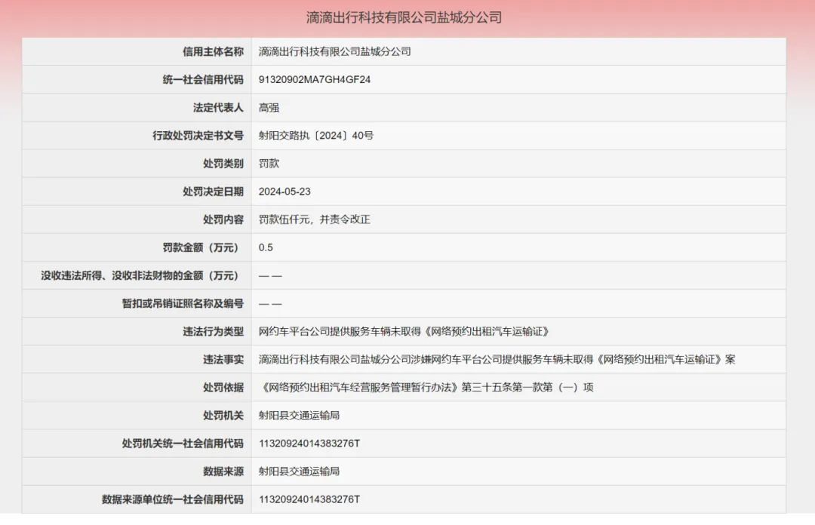Click legal representative name 高强
Viewport: 815px width, 525px height.
tap(269, 108)
